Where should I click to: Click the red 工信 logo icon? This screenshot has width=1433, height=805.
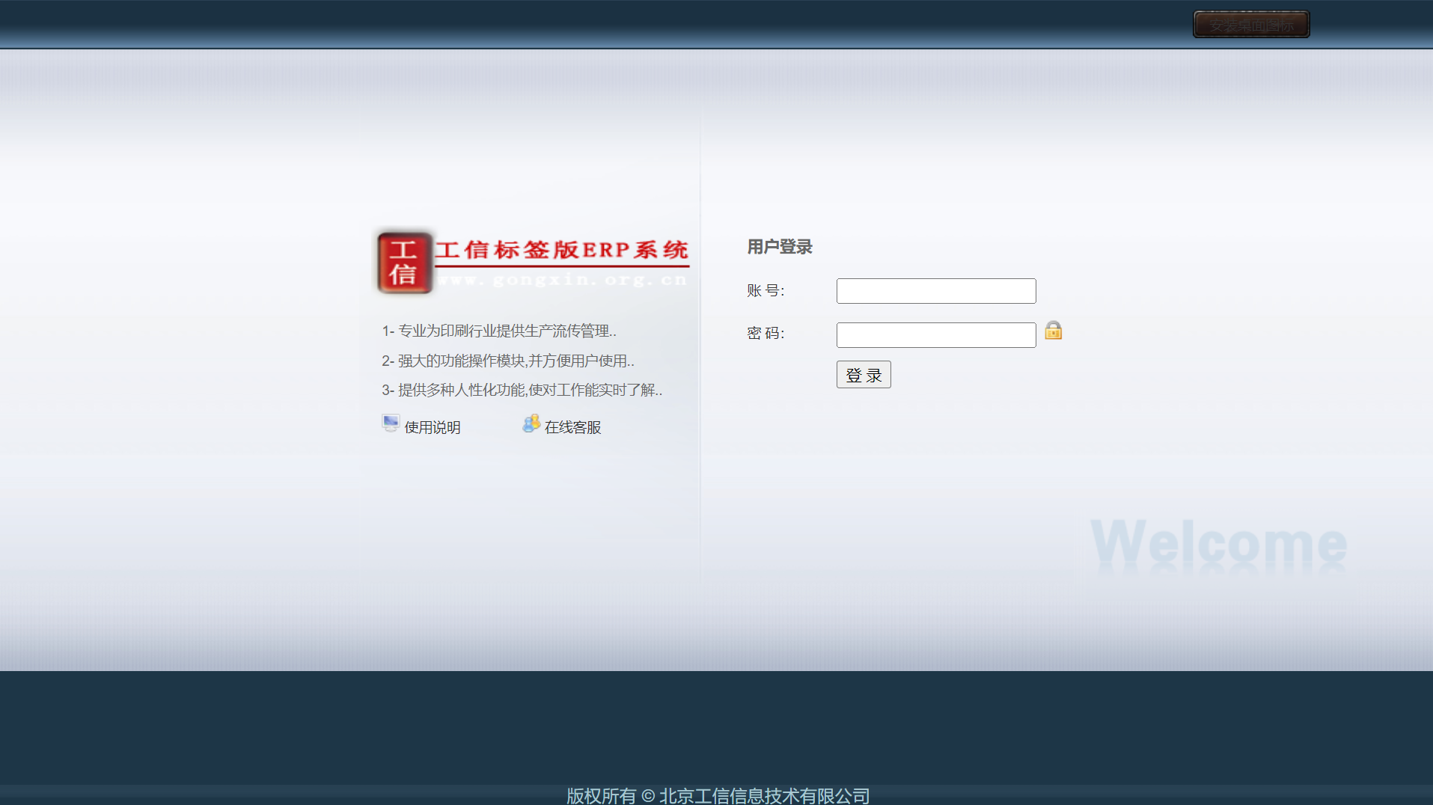(x=405, y=262)
